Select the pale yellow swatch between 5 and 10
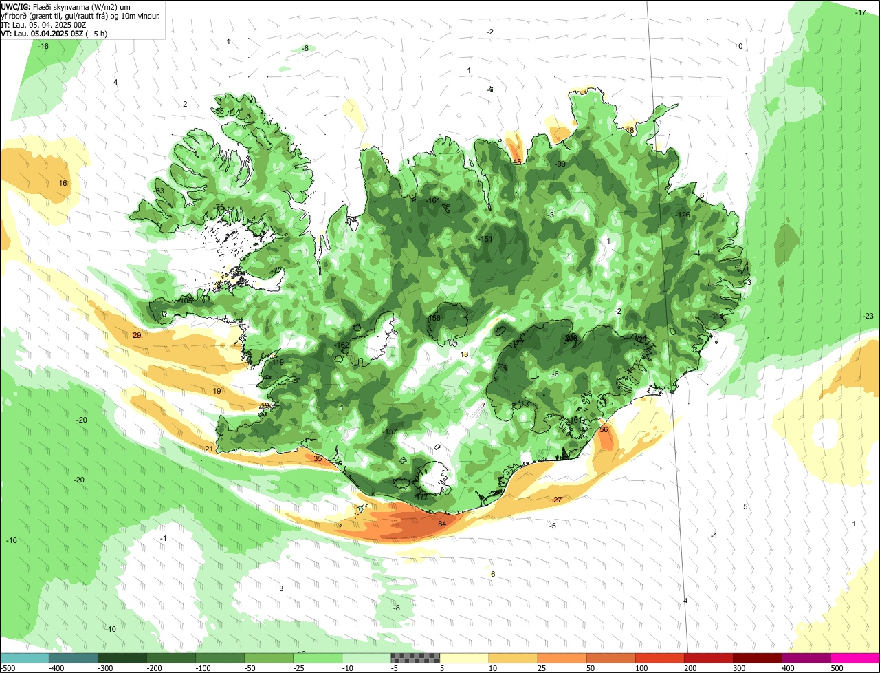This screenshot has width=880, height=673. point(464,658)
